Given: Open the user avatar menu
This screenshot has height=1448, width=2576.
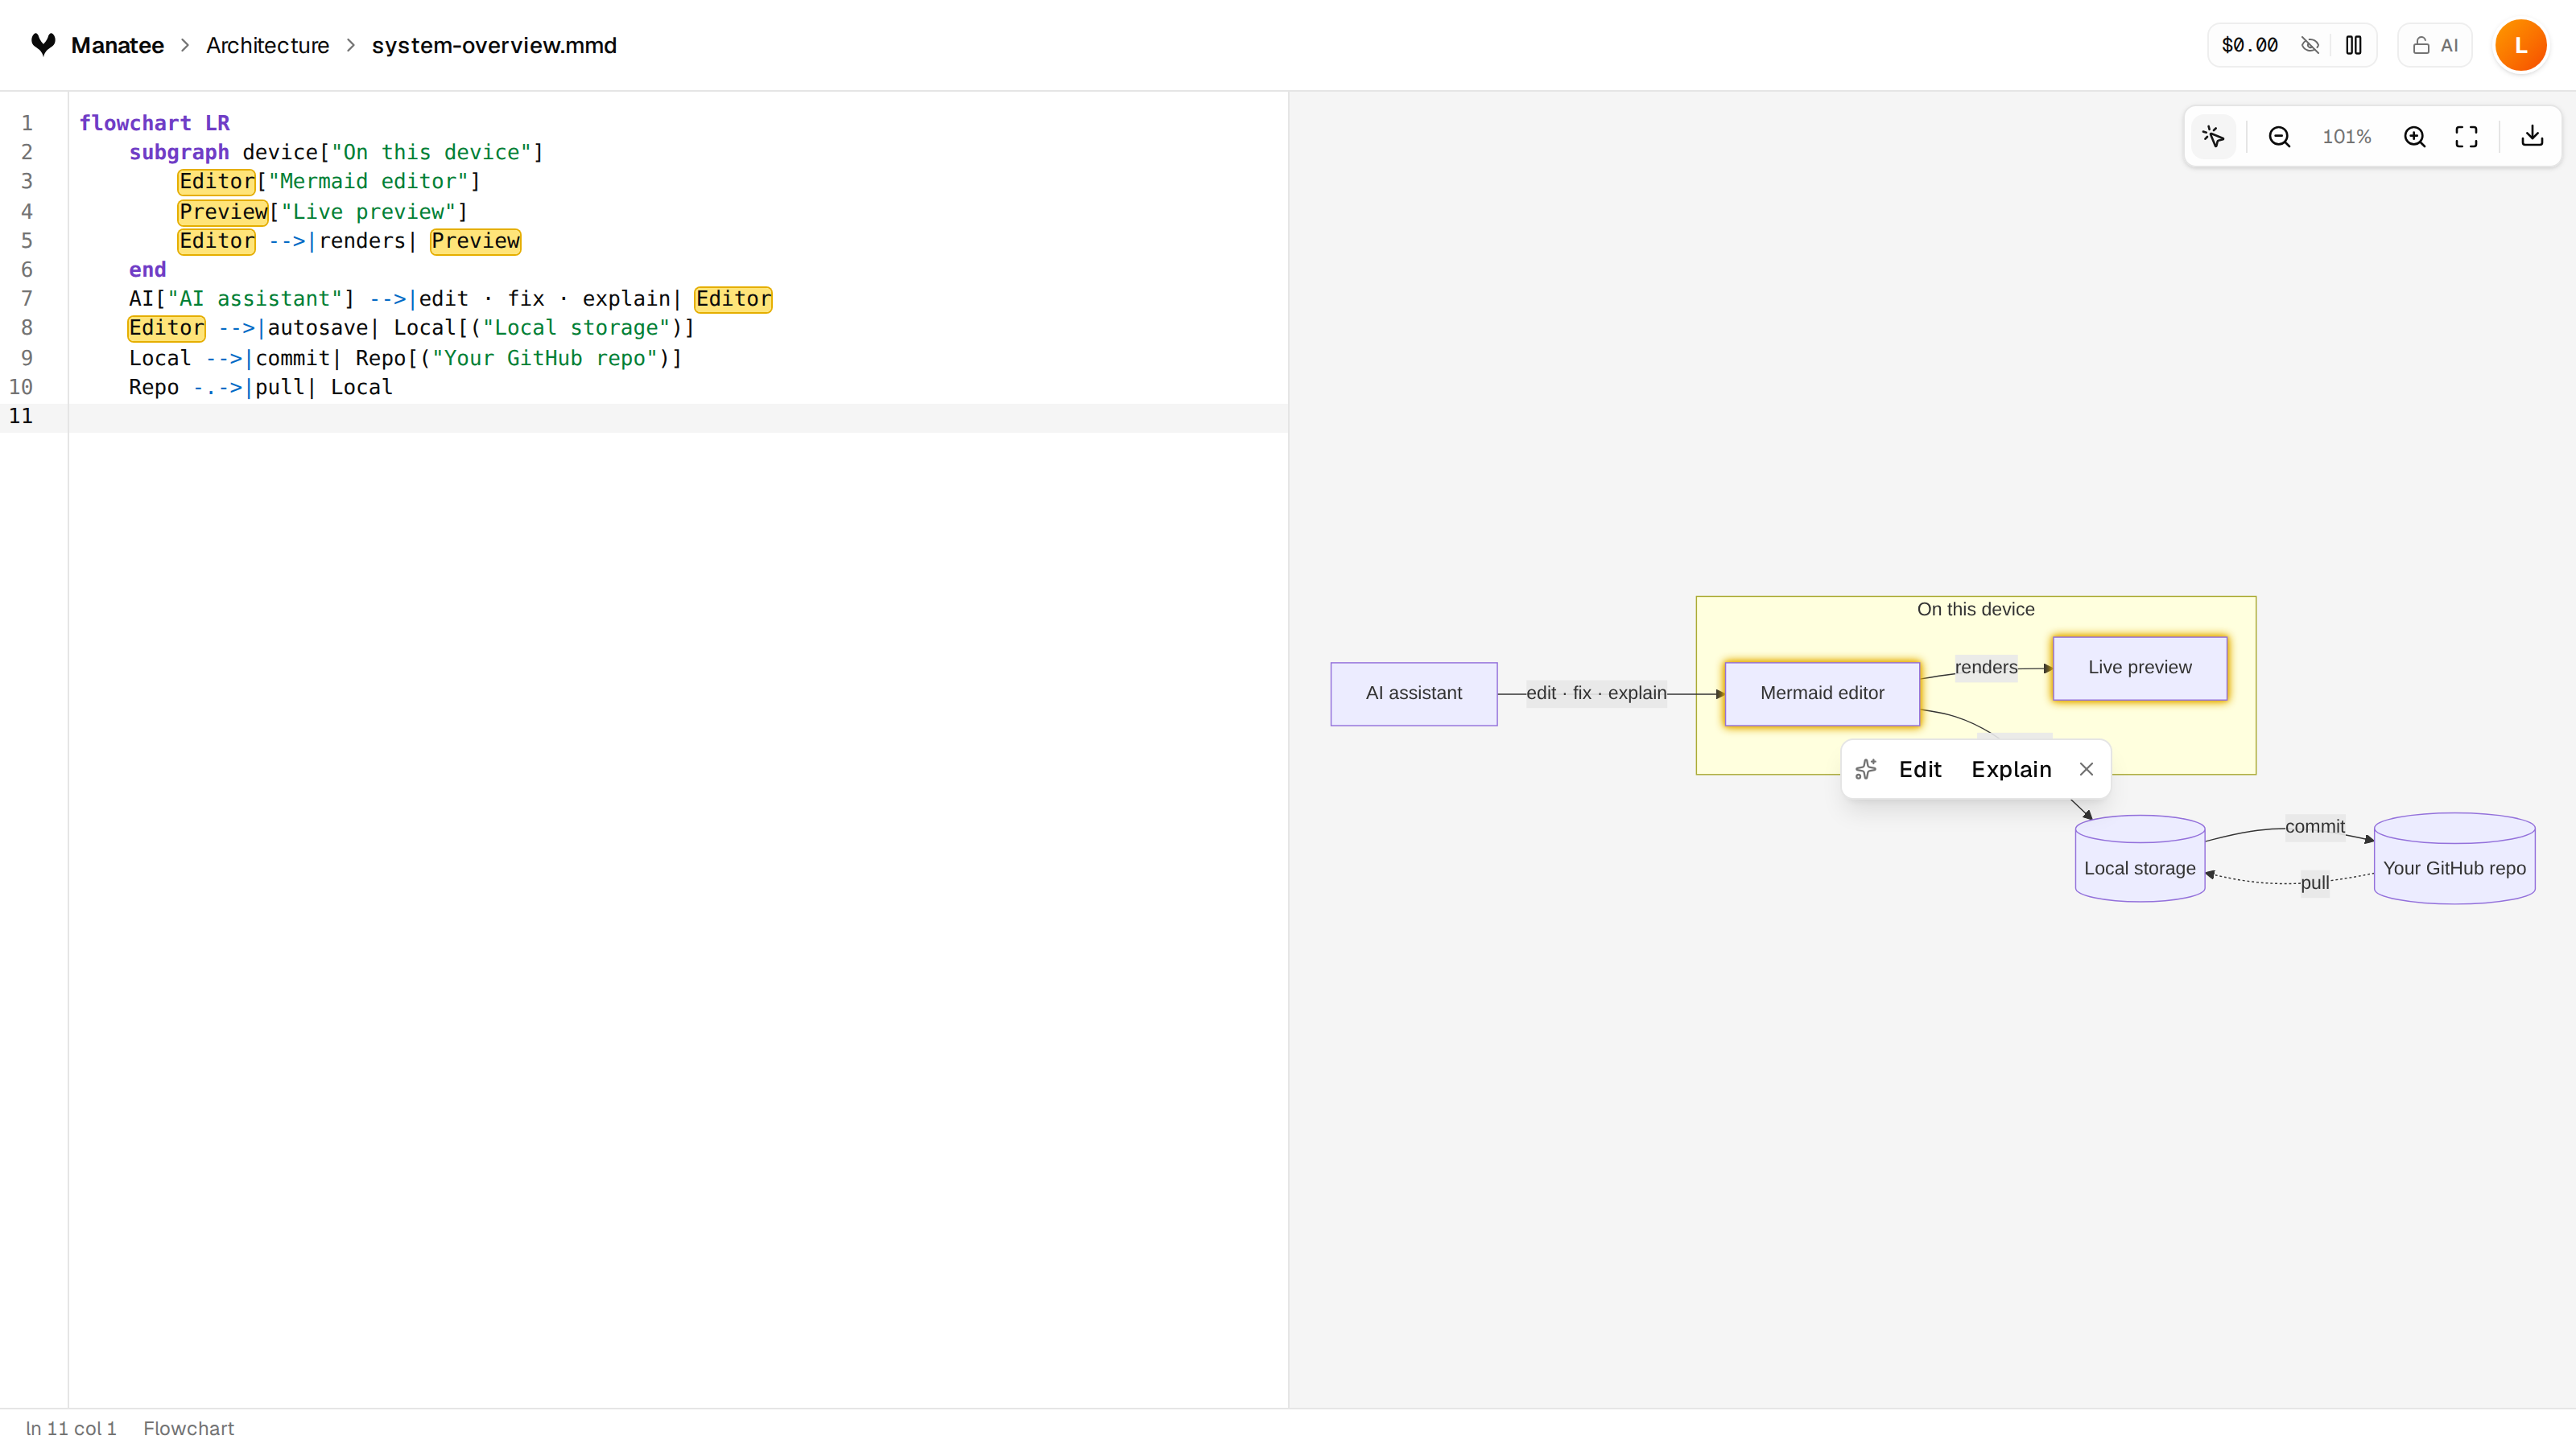Looking at the screenshot, I should [2521, 45].
